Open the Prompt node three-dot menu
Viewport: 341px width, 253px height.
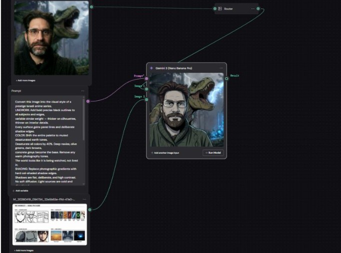click(82, 91)
